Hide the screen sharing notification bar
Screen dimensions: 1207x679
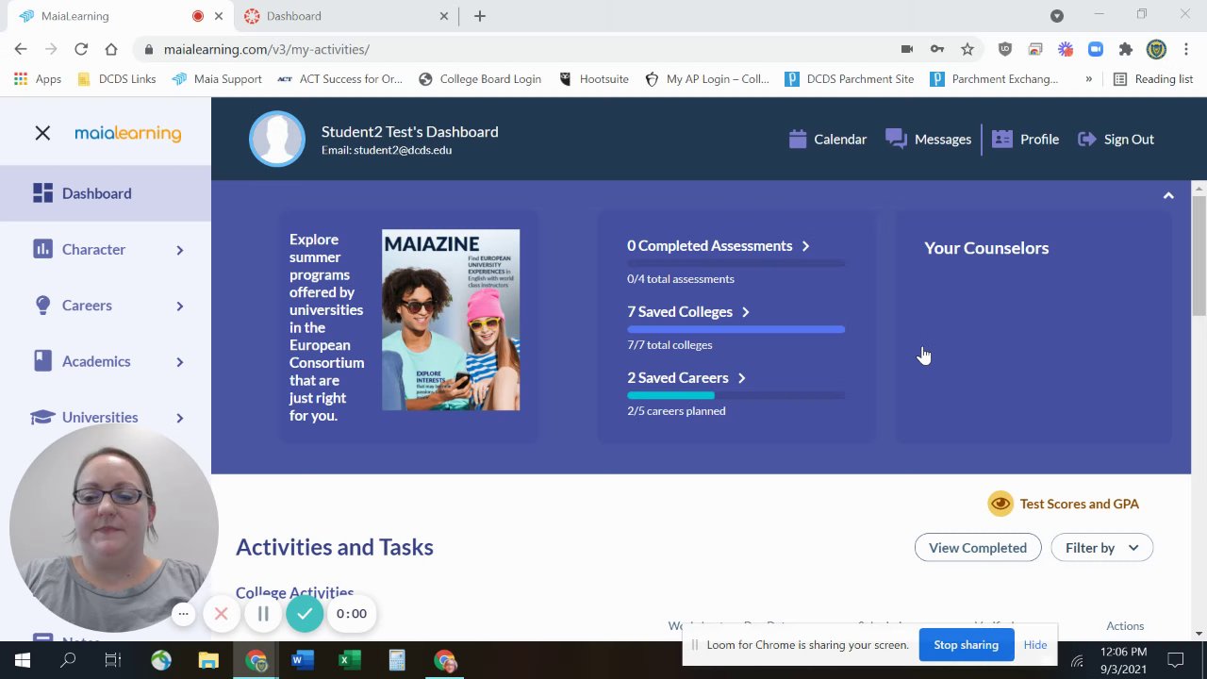tap(1035, 645)
